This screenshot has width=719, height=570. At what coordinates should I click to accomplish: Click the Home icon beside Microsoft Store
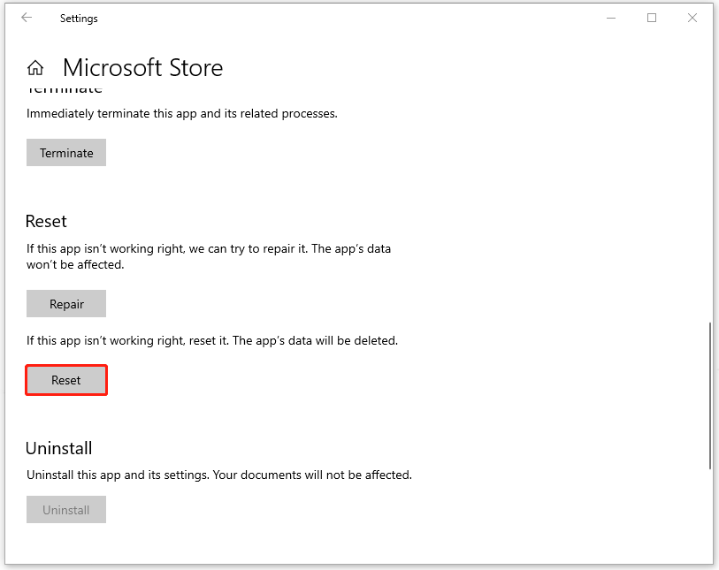[35, 68]
